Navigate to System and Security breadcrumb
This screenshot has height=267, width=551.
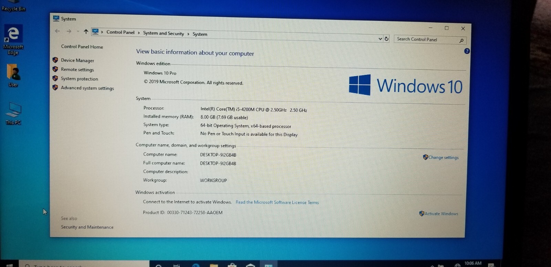tap(164, 33)
